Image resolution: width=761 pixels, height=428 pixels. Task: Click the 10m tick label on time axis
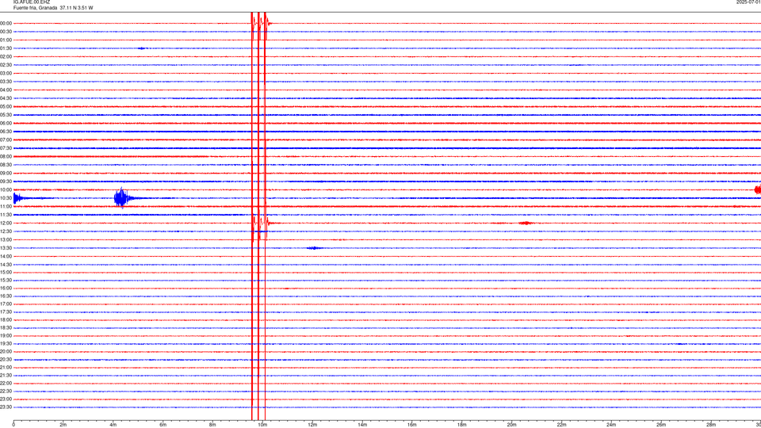pos(262,425)
